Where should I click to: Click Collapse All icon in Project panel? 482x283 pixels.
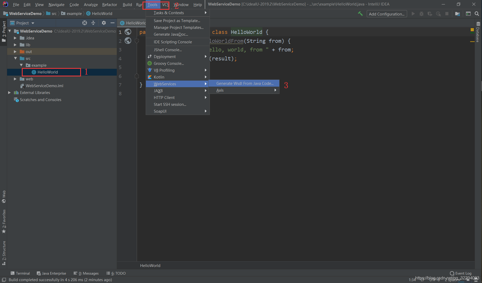point(93,23)
